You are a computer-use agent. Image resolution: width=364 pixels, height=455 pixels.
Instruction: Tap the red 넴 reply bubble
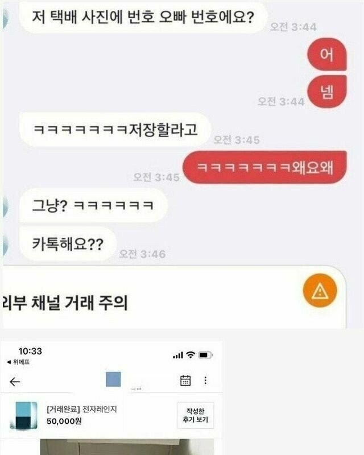[x=327, y=92]
